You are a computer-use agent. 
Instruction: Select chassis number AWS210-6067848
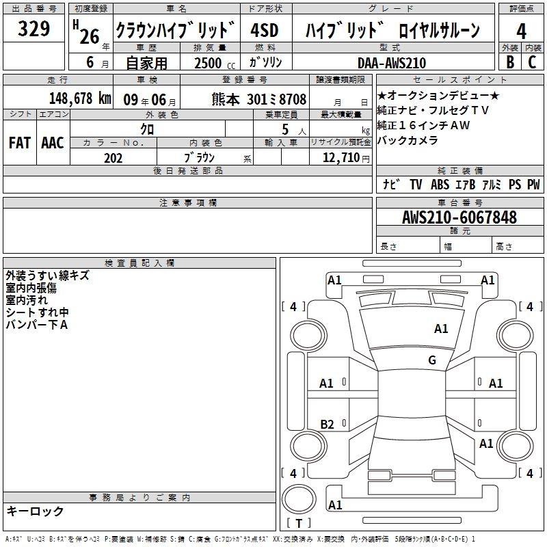coord(459,217)
